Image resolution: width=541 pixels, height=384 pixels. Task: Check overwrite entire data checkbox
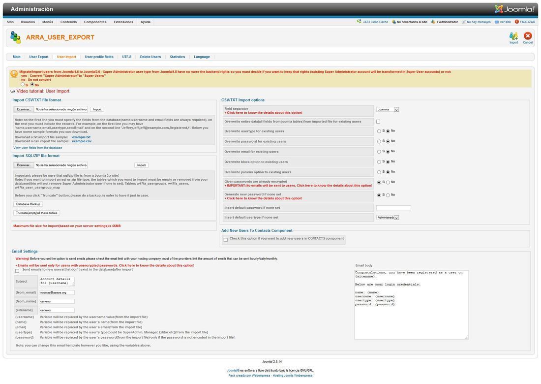coord(378,122)
